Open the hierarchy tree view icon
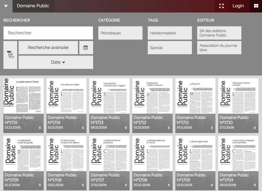Image resolution: width=262 pixels, height=191 pixels. click(x=10, y=55)
